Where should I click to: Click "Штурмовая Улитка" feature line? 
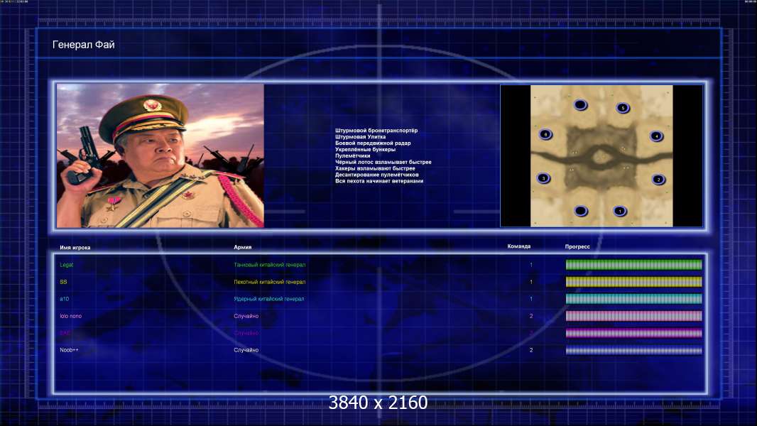(x=360, y=136)
